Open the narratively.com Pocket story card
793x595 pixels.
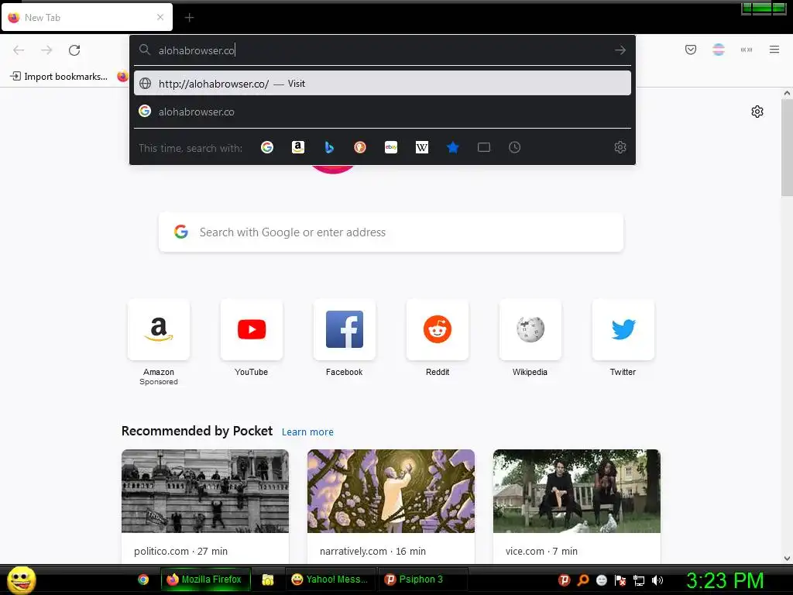coord(391,506)
